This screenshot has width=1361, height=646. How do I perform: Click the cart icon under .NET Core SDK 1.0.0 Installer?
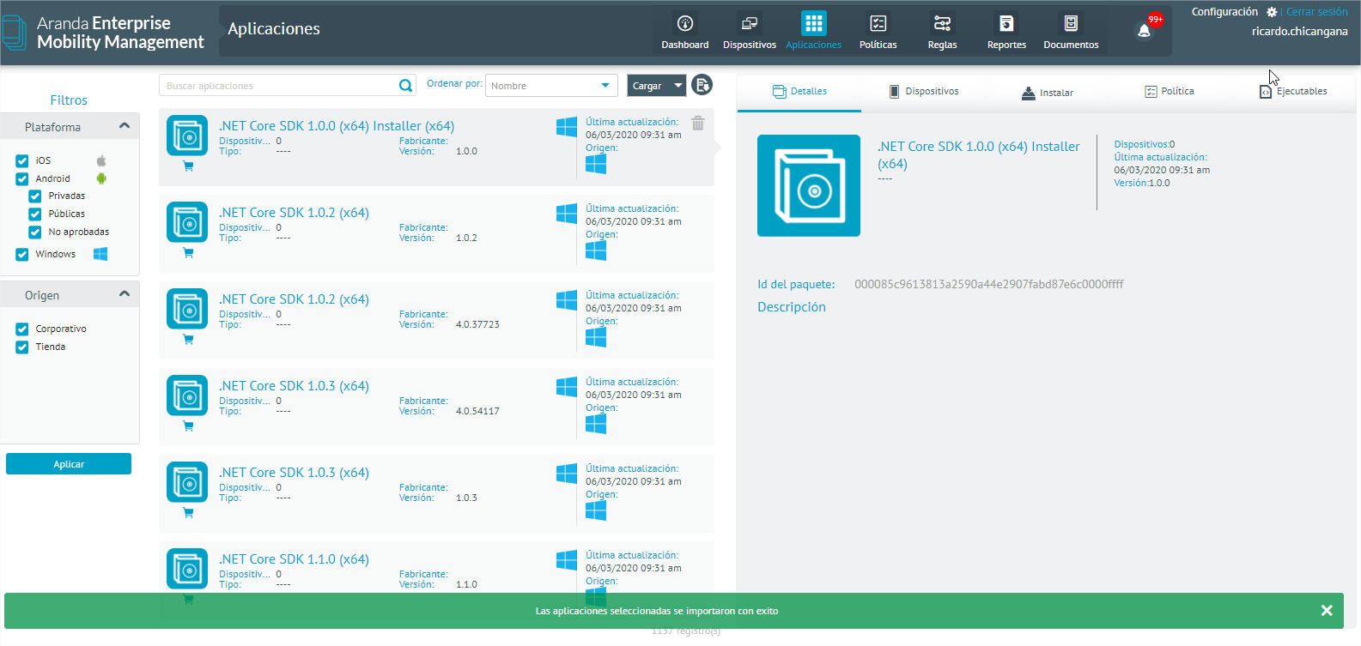[x=188, y=166]
